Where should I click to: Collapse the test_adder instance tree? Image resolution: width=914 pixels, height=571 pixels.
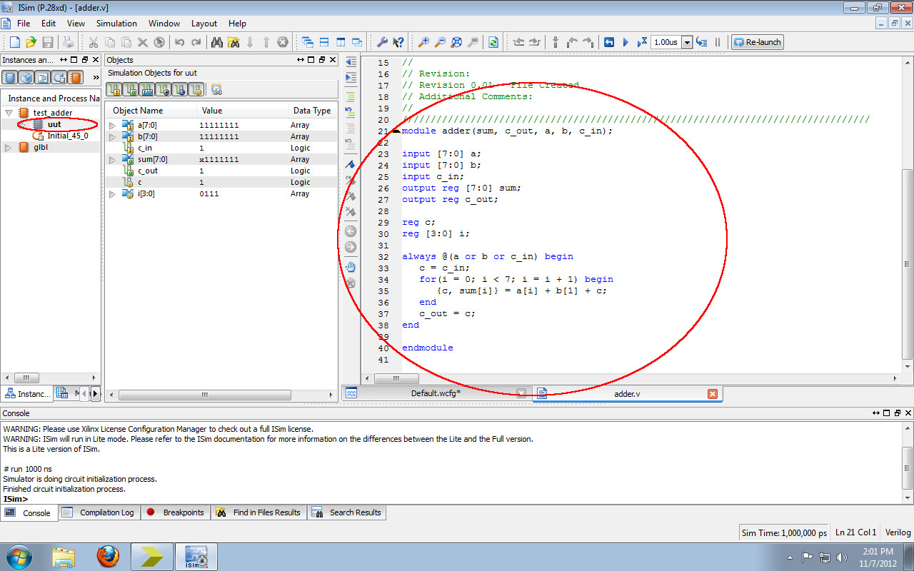click(7, 112)
